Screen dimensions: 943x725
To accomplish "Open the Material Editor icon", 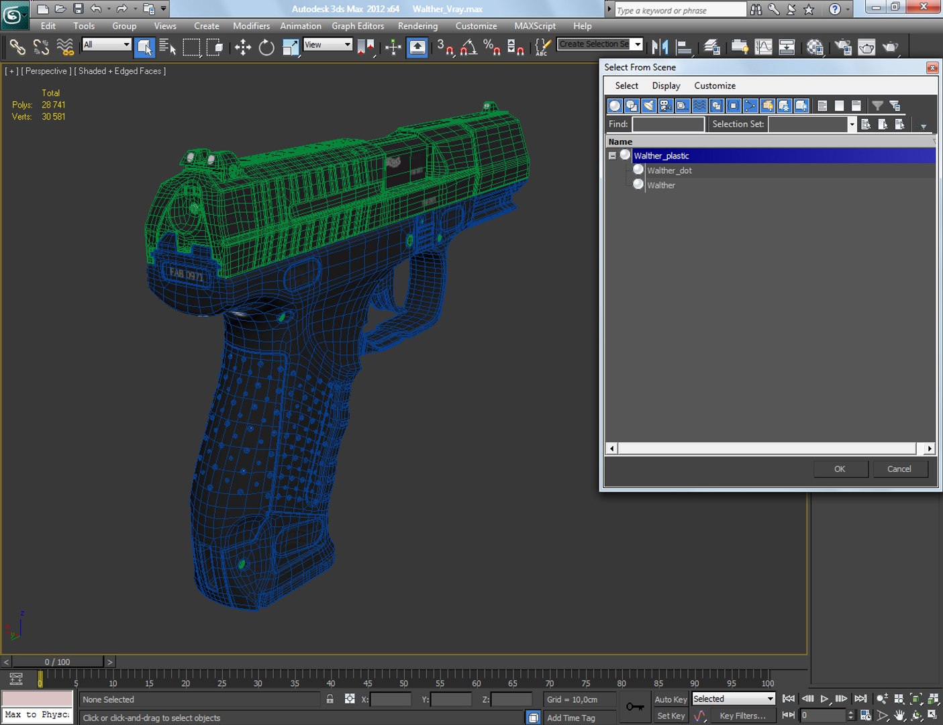I will coord(815,47).
